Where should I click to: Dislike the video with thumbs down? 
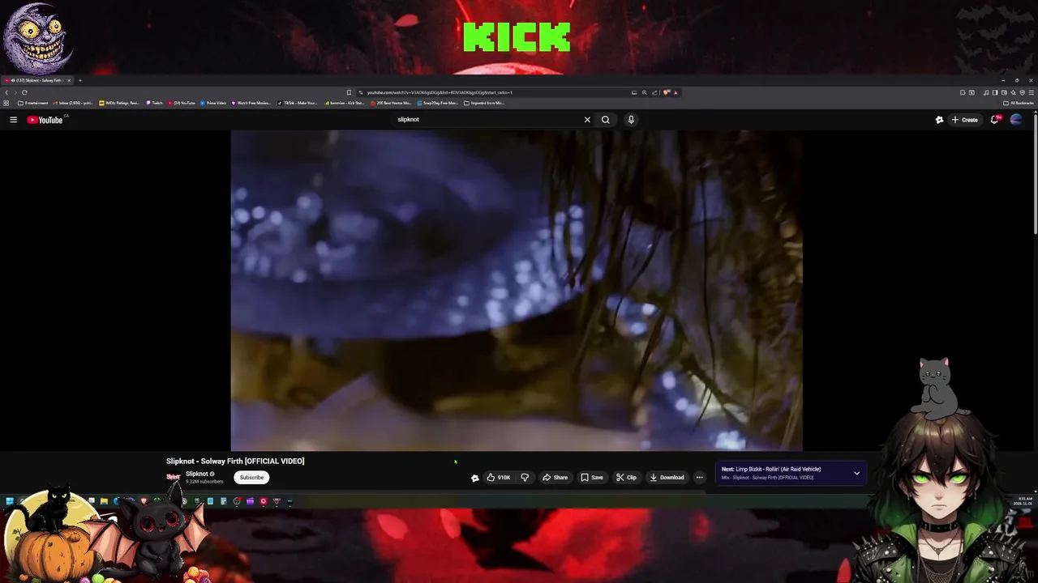pyautogui.click(x=525, y=477)
